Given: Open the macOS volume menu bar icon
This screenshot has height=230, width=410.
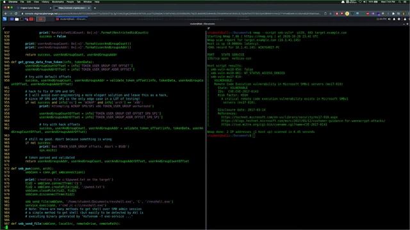Looking at the screenshot, I should pos(365,2).
